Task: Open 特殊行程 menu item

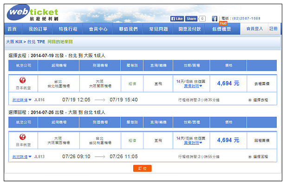Action: 68,29
